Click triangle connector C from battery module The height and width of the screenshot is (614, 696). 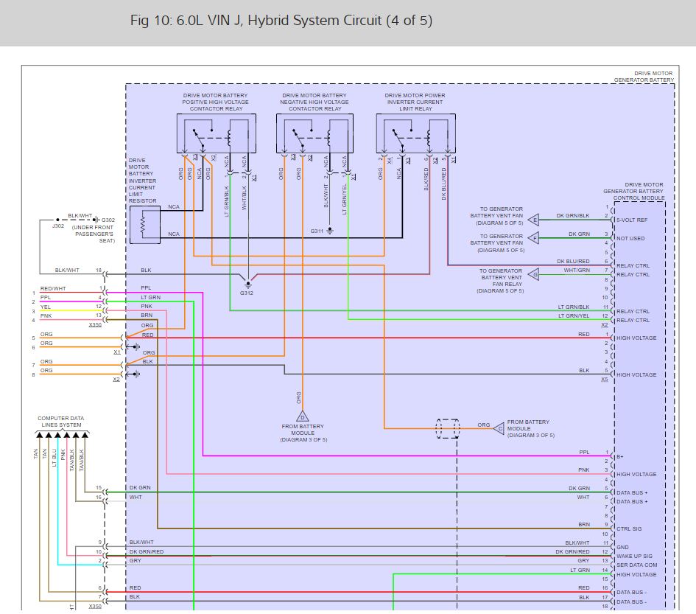pyautogui.click(x=499, y=428)
